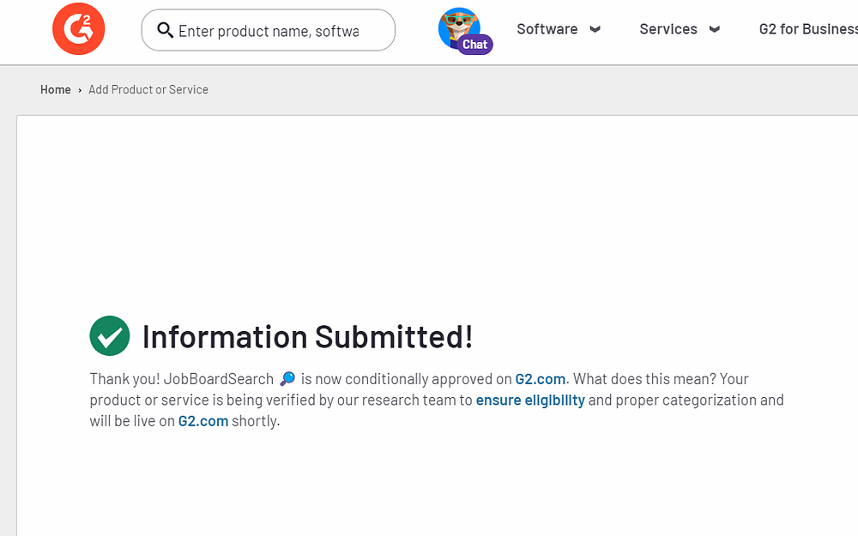Open the "ensure eligibility" link
This screenshot has height=536, width=858.
point(530,400)
